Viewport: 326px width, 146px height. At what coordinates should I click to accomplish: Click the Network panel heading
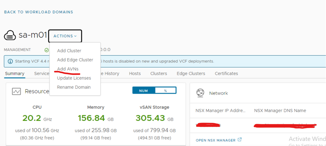point(219,93)
